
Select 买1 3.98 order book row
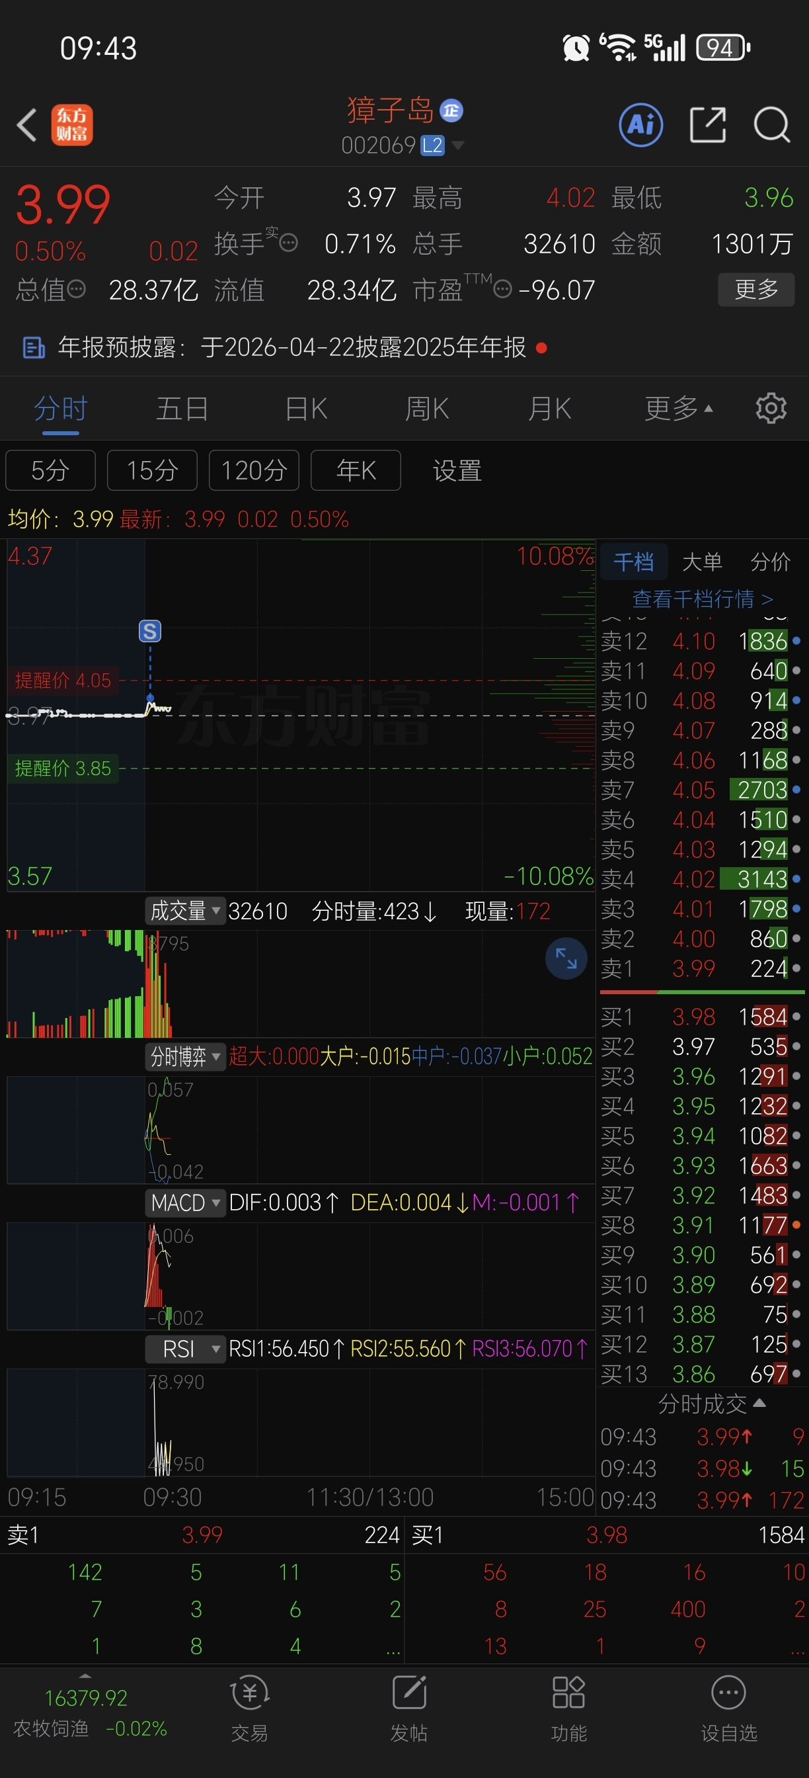[702, 1017]
